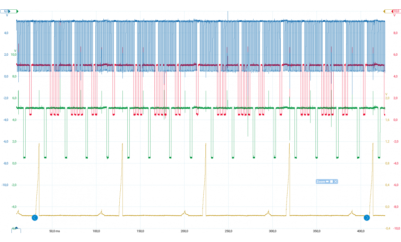Click the red 8,0 voltage axis label
This screenshot has width=401, height=242.
click(x=395, y=33)
